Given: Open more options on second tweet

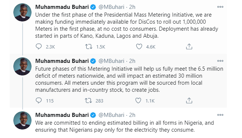Looking at the screenshot, I should [220, 61].
